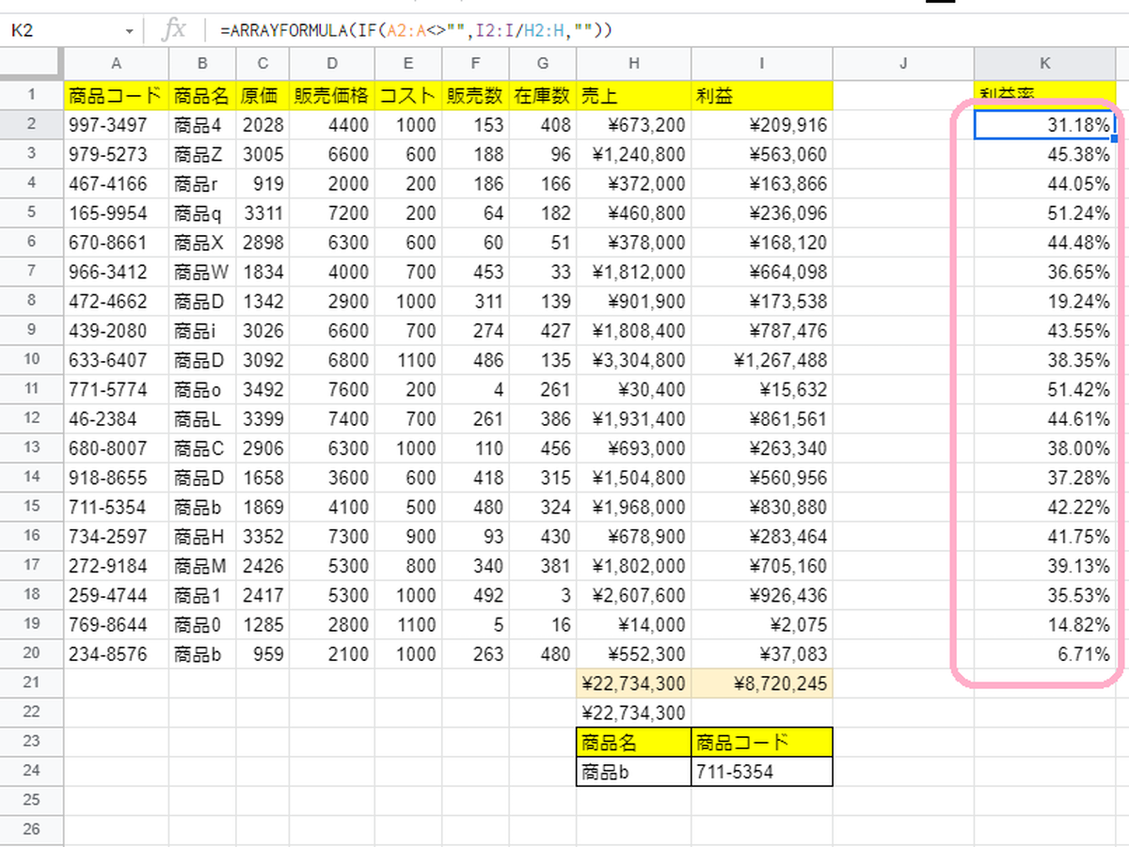This screenshot has height=847, width=1129.
Task: Click the 在庫数 header cell
Action: click(x=543, y=95)
